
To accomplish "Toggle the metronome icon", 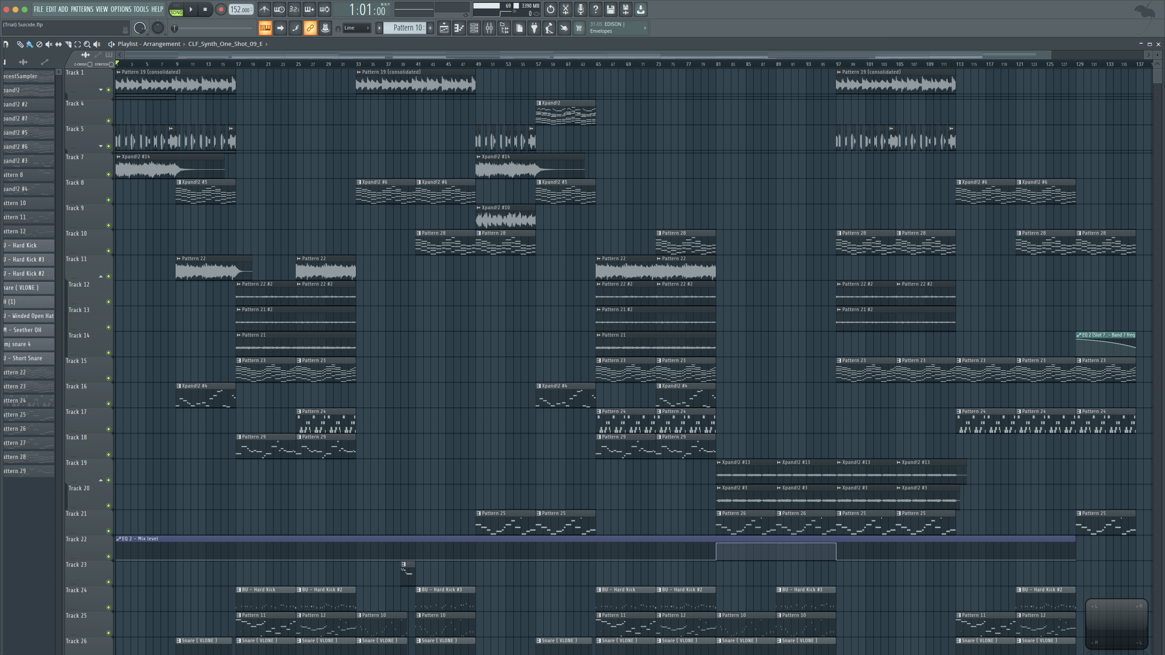I will [264, 9].
